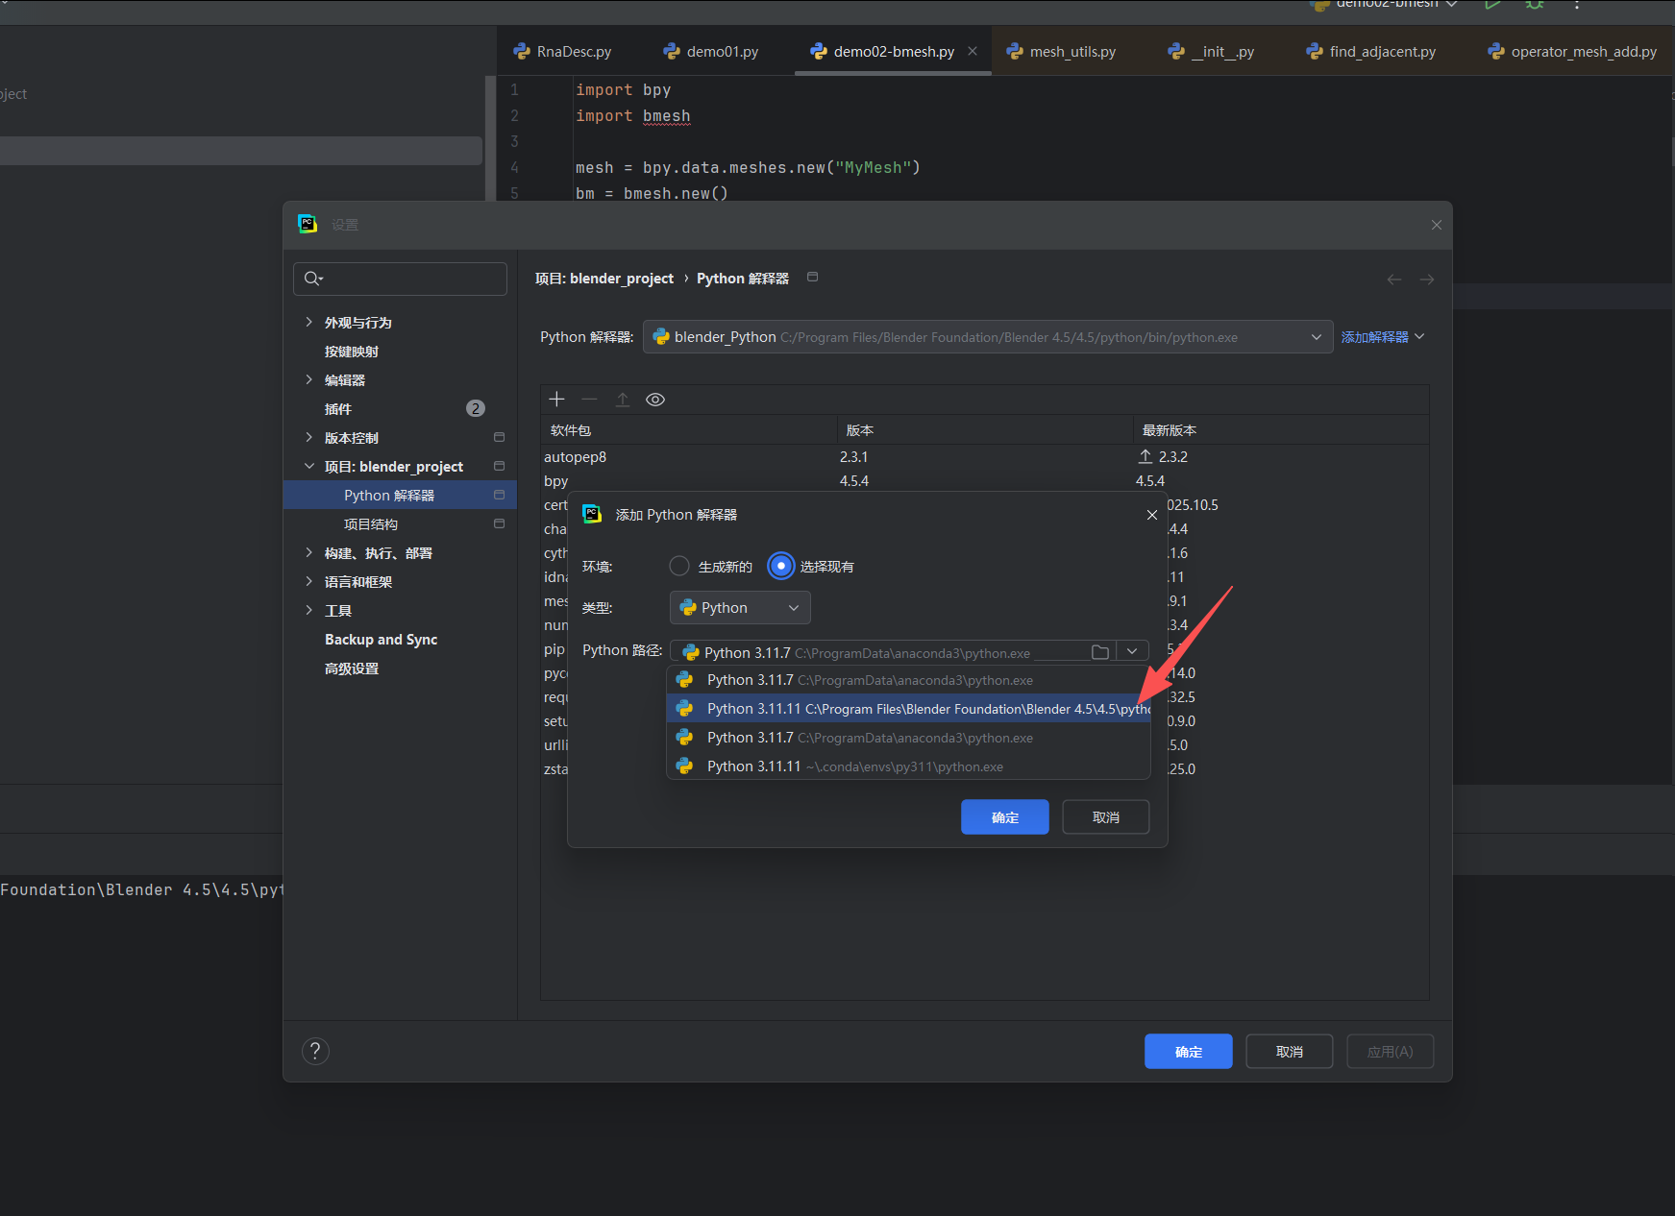Select 按键映射 in settings tree

pyautogui.click(x=352, y=352)
